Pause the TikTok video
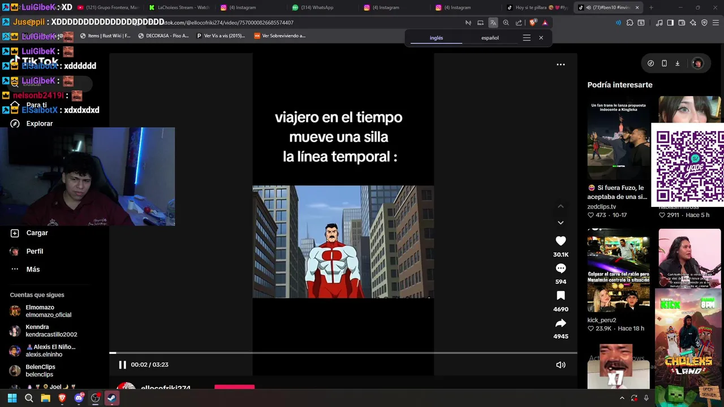The image size is (724, 407). [x=122, y=365]
